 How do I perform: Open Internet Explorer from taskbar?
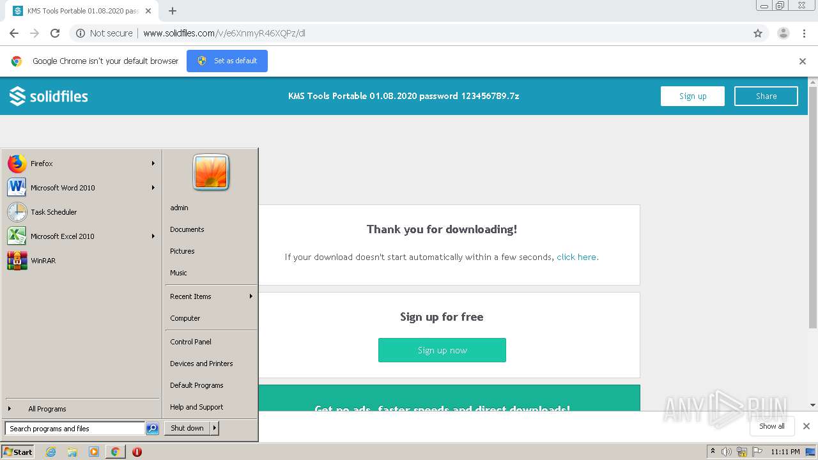point(51,452)
